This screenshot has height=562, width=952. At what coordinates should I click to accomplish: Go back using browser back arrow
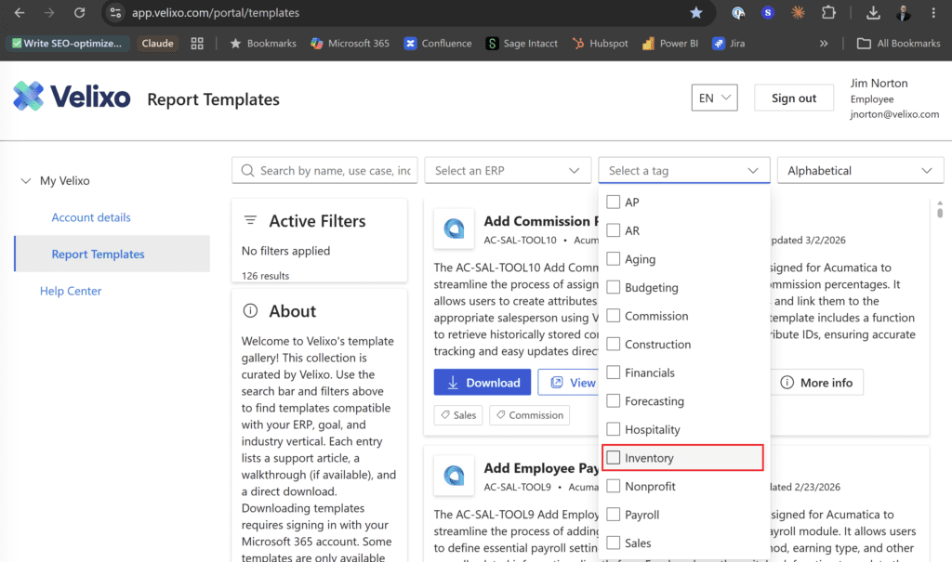click(x=20, y=13)
